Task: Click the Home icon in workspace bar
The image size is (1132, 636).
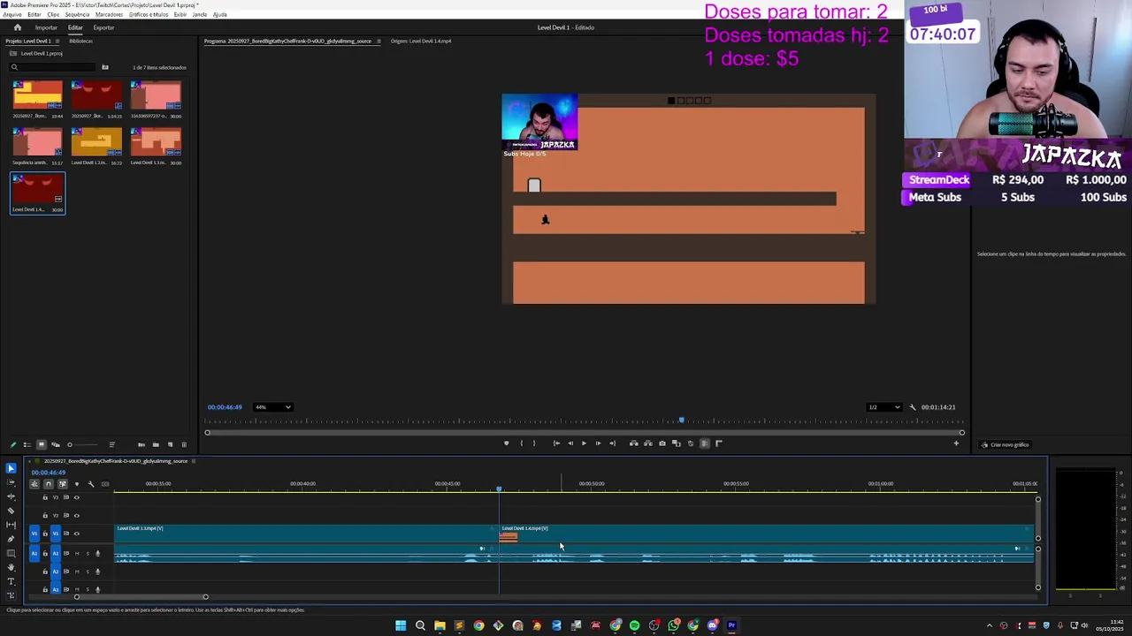Action: (17, 27)
